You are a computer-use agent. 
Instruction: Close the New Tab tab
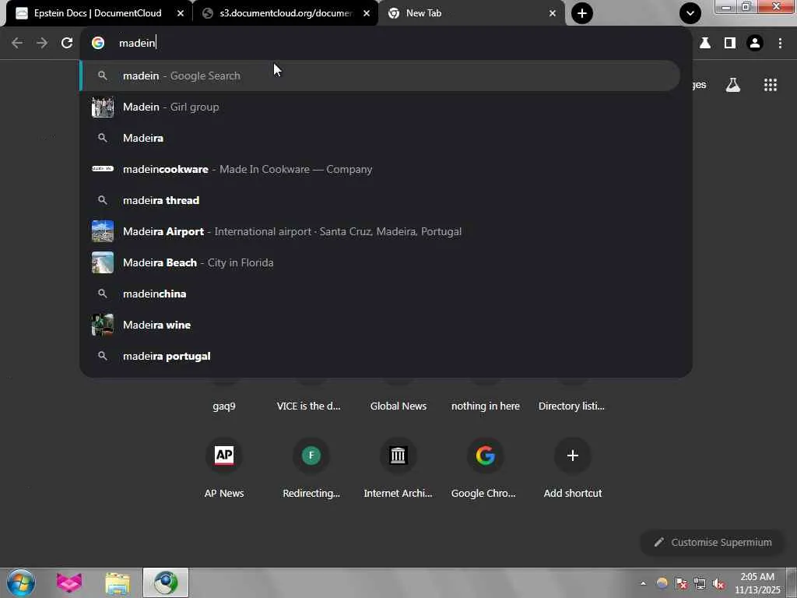click(553, 13)
